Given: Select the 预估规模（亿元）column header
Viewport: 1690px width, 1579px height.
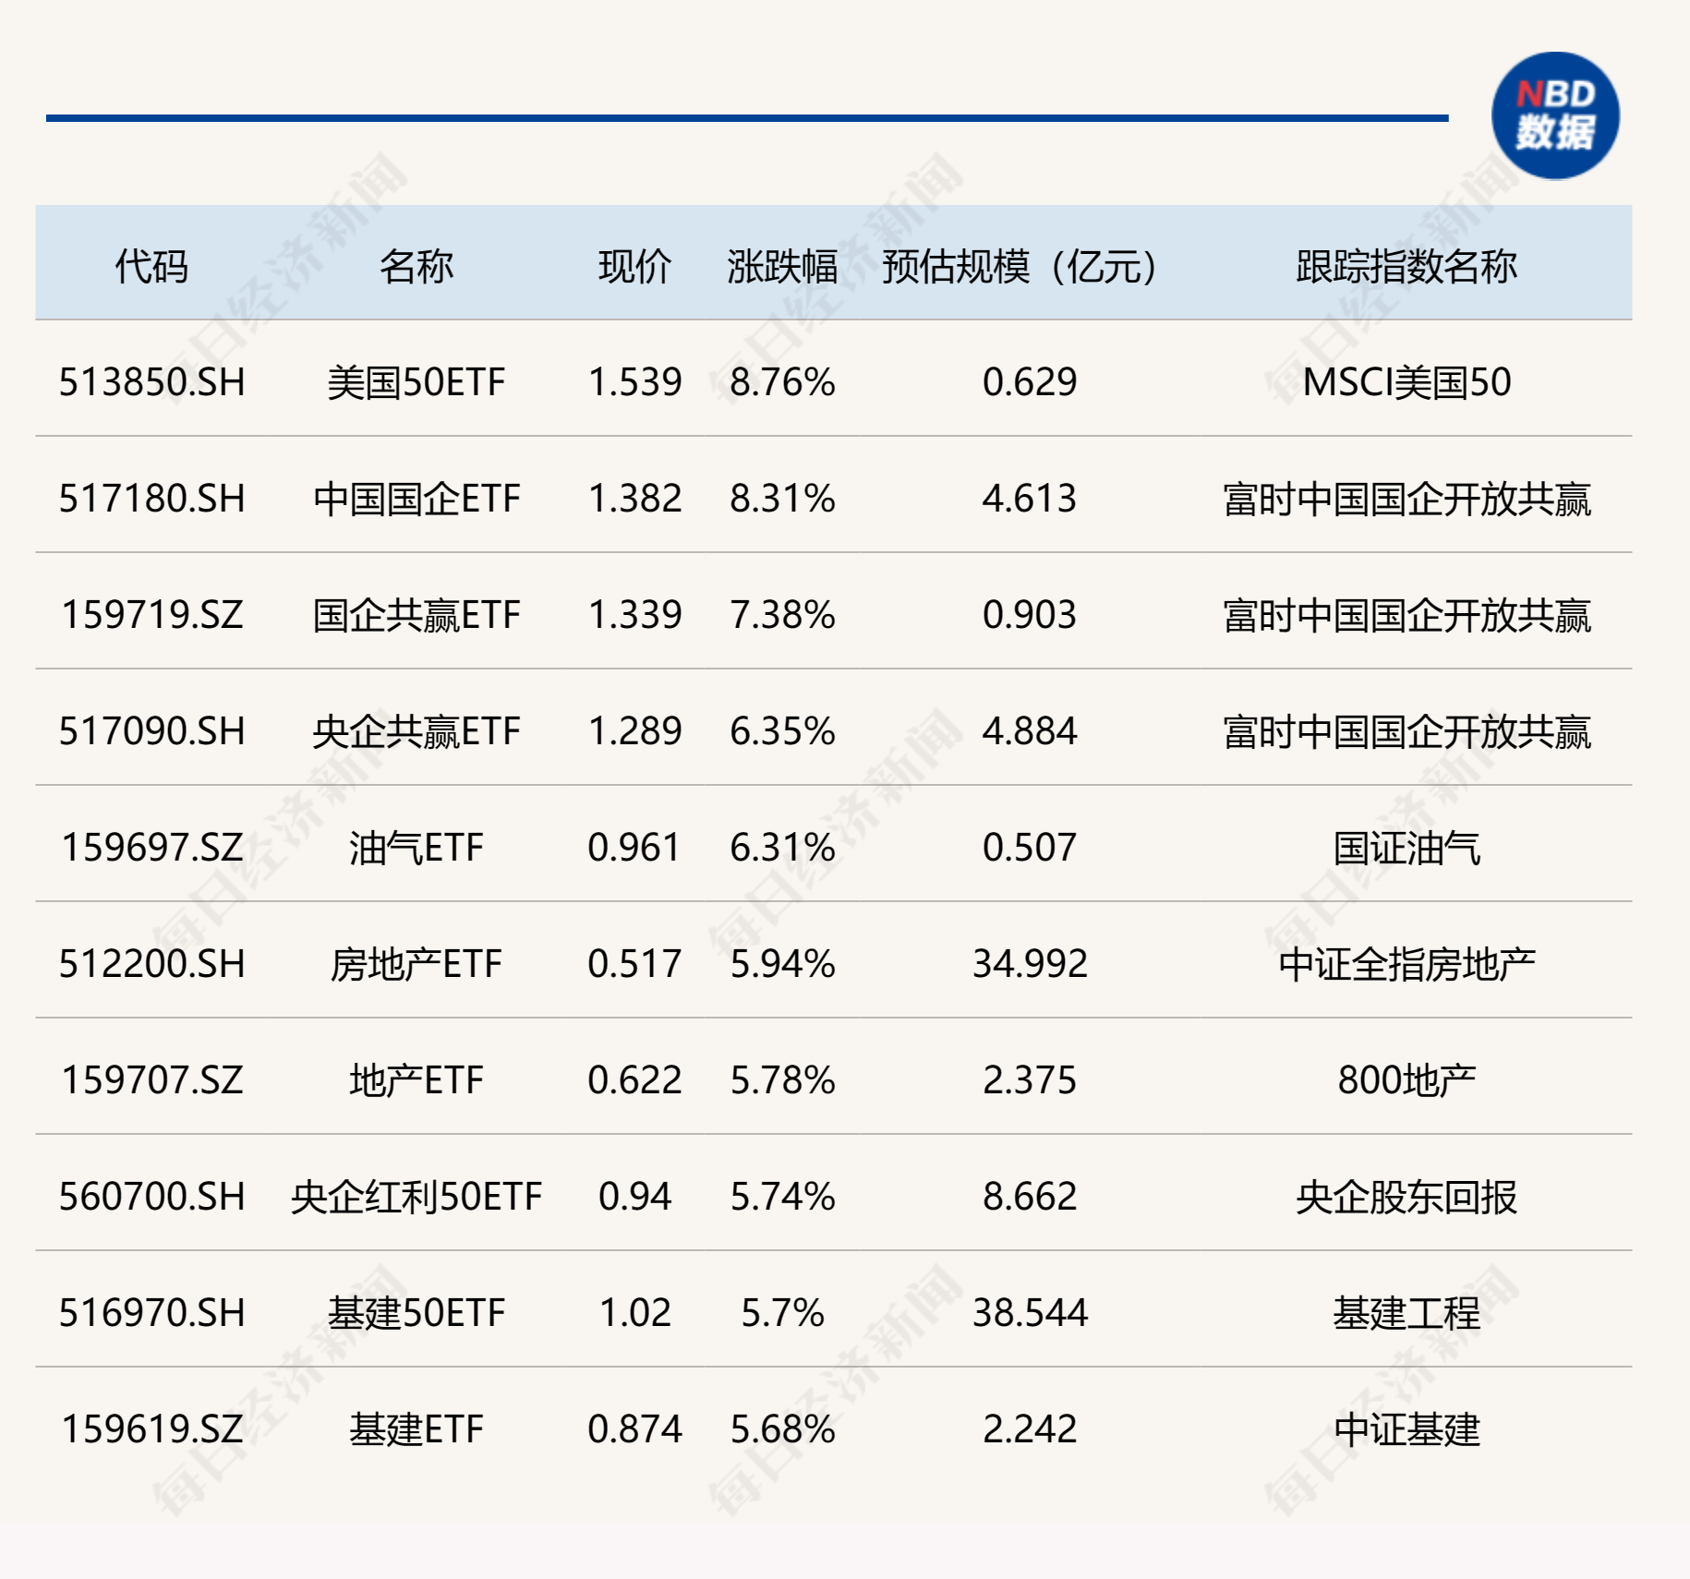Looking at the screenshot, I should (x=1020, y=267).
